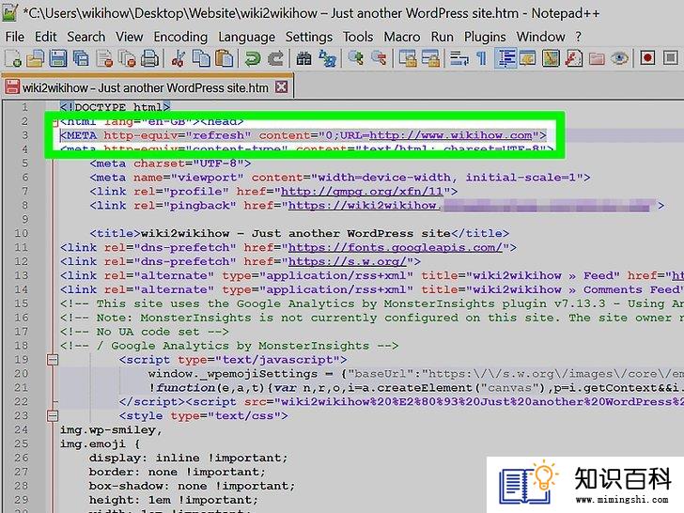Image resolution: width=684 pixels, height=513 pixels.
Task: Click the 'No UA code set' comment
Action: (145, 332)
